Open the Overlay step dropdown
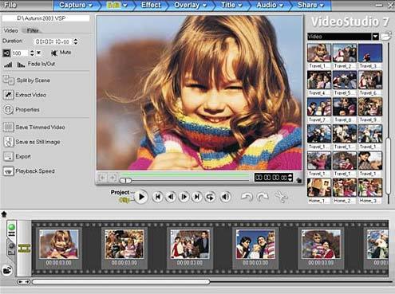395x294 pixels. (x=204, y=5)
